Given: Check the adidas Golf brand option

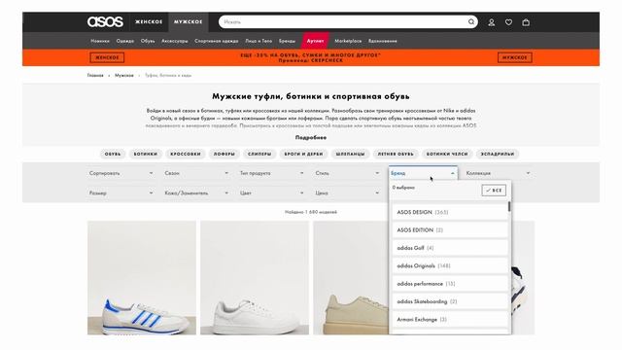Looking at the screenshot, I should [450, 248].
